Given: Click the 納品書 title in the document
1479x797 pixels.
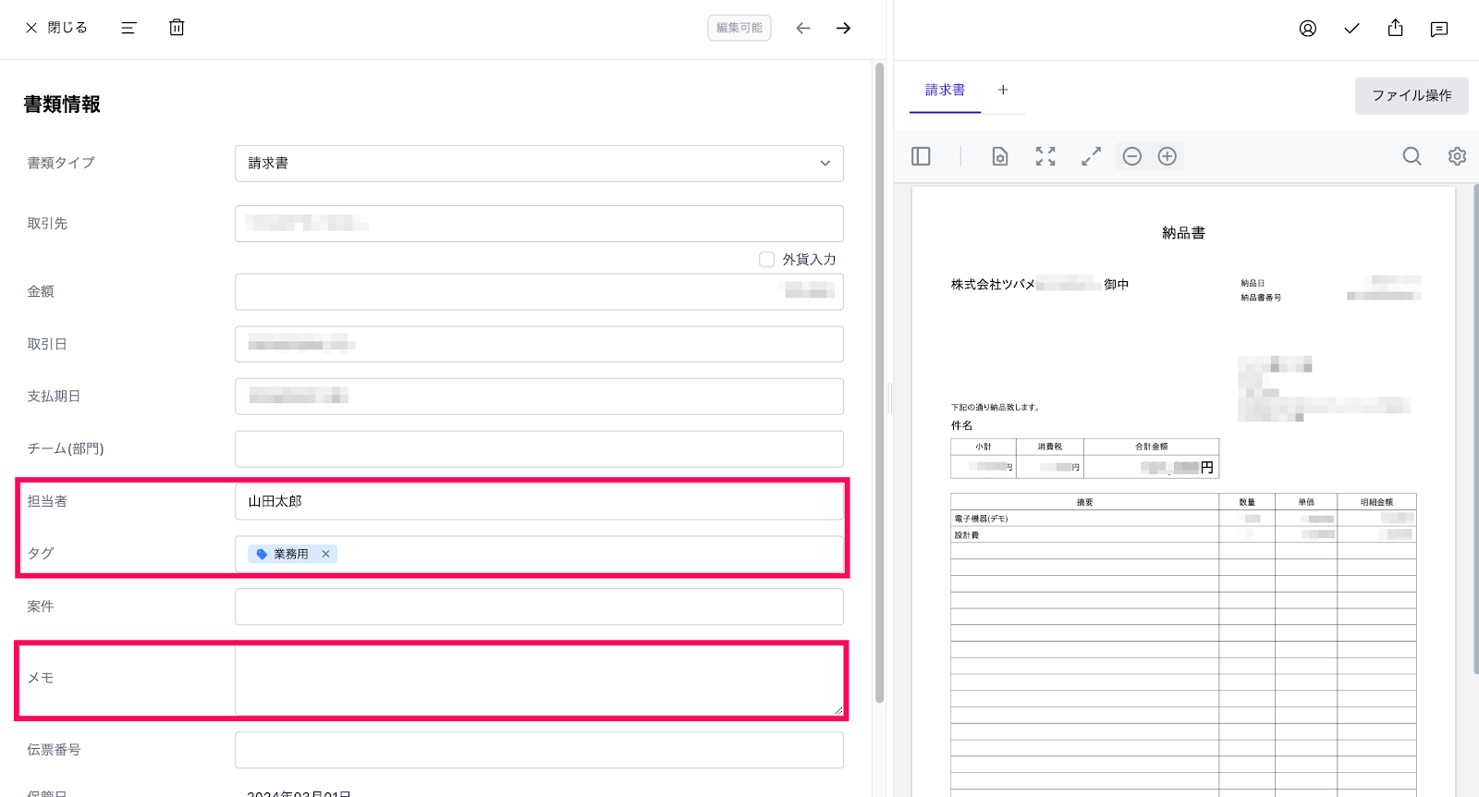Looking at the screenshot, I should pos(1183,233).
